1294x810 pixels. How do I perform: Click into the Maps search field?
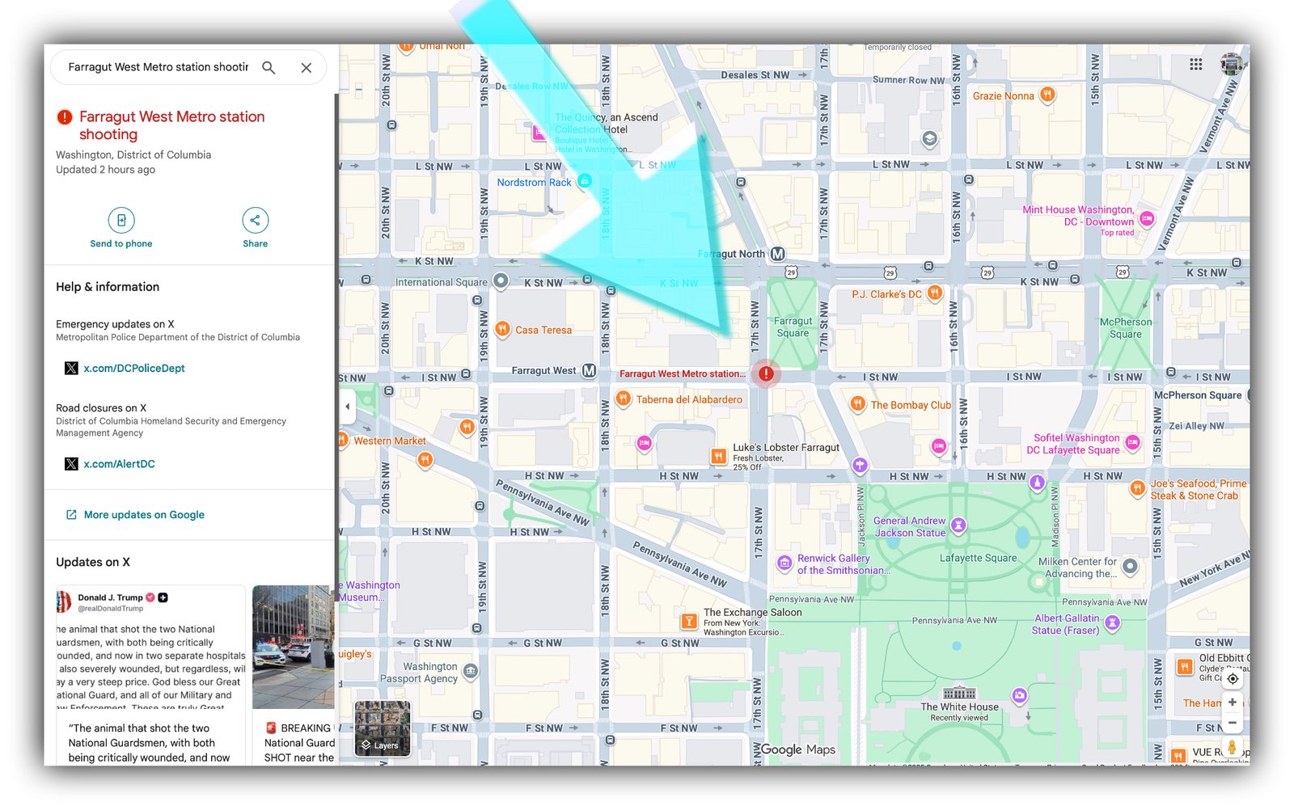158,68
